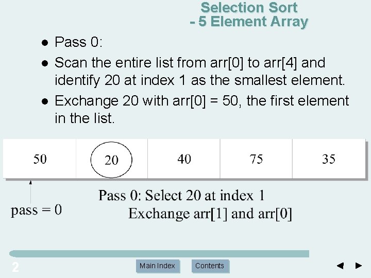The image size is (371, 278).
Task: Click the array cell containing 50
Action: point(40,159)
